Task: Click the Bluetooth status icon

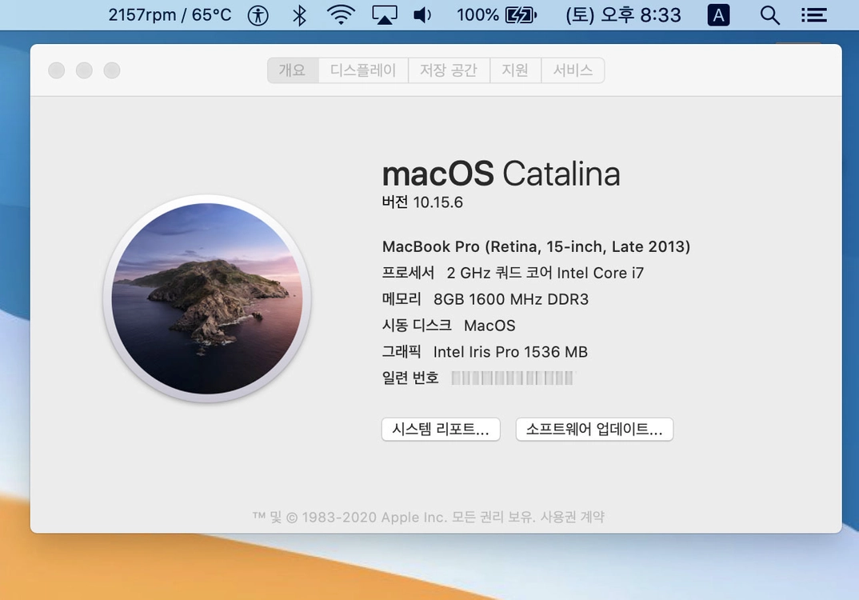Action: tap(299, 15)
